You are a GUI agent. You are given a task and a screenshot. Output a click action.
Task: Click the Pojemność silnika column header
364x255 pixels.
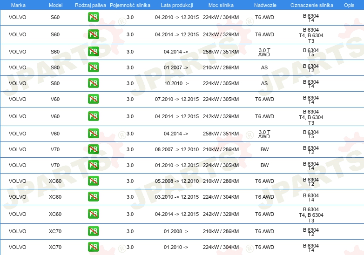coord(130,5)
